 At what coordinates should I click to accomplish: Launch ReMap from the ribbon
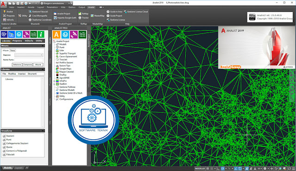click(83, 13)
